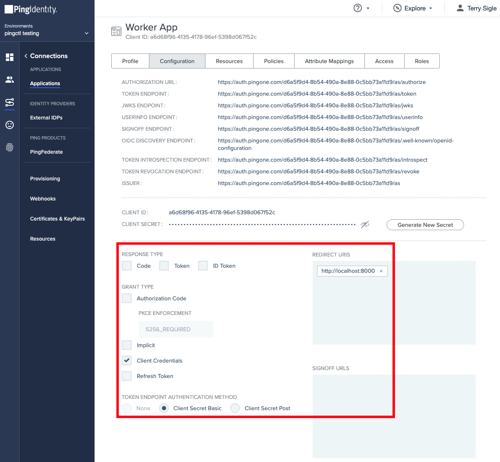Open the User Experiences smiley icon

(10, 124)
